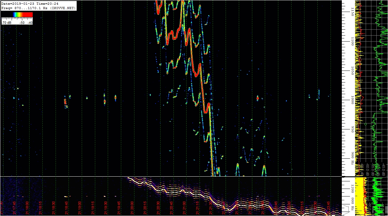Click the yellow spectrum block in lower side graph
This screenshot has height=216, width=388.
coord(359,196)
